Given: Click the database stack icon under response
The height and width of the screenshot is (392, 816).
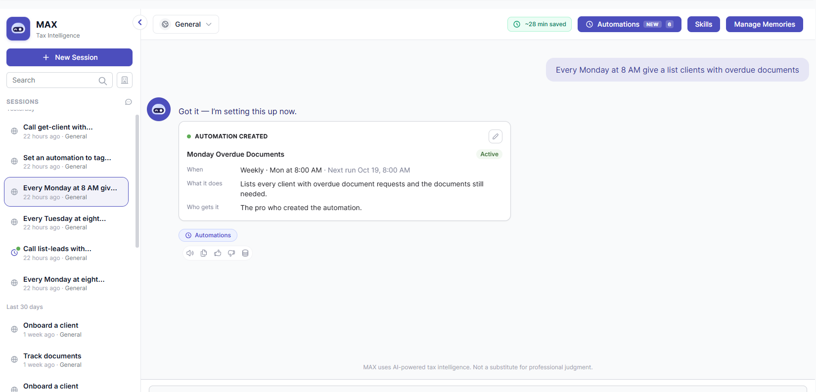Looking at the screenshot, I should point(245,253).
